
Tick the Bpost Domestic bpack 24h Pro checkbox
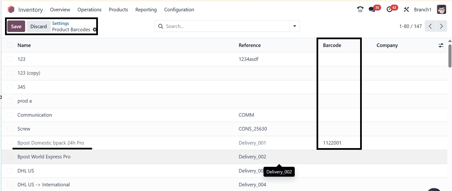[x=10, y=143]
